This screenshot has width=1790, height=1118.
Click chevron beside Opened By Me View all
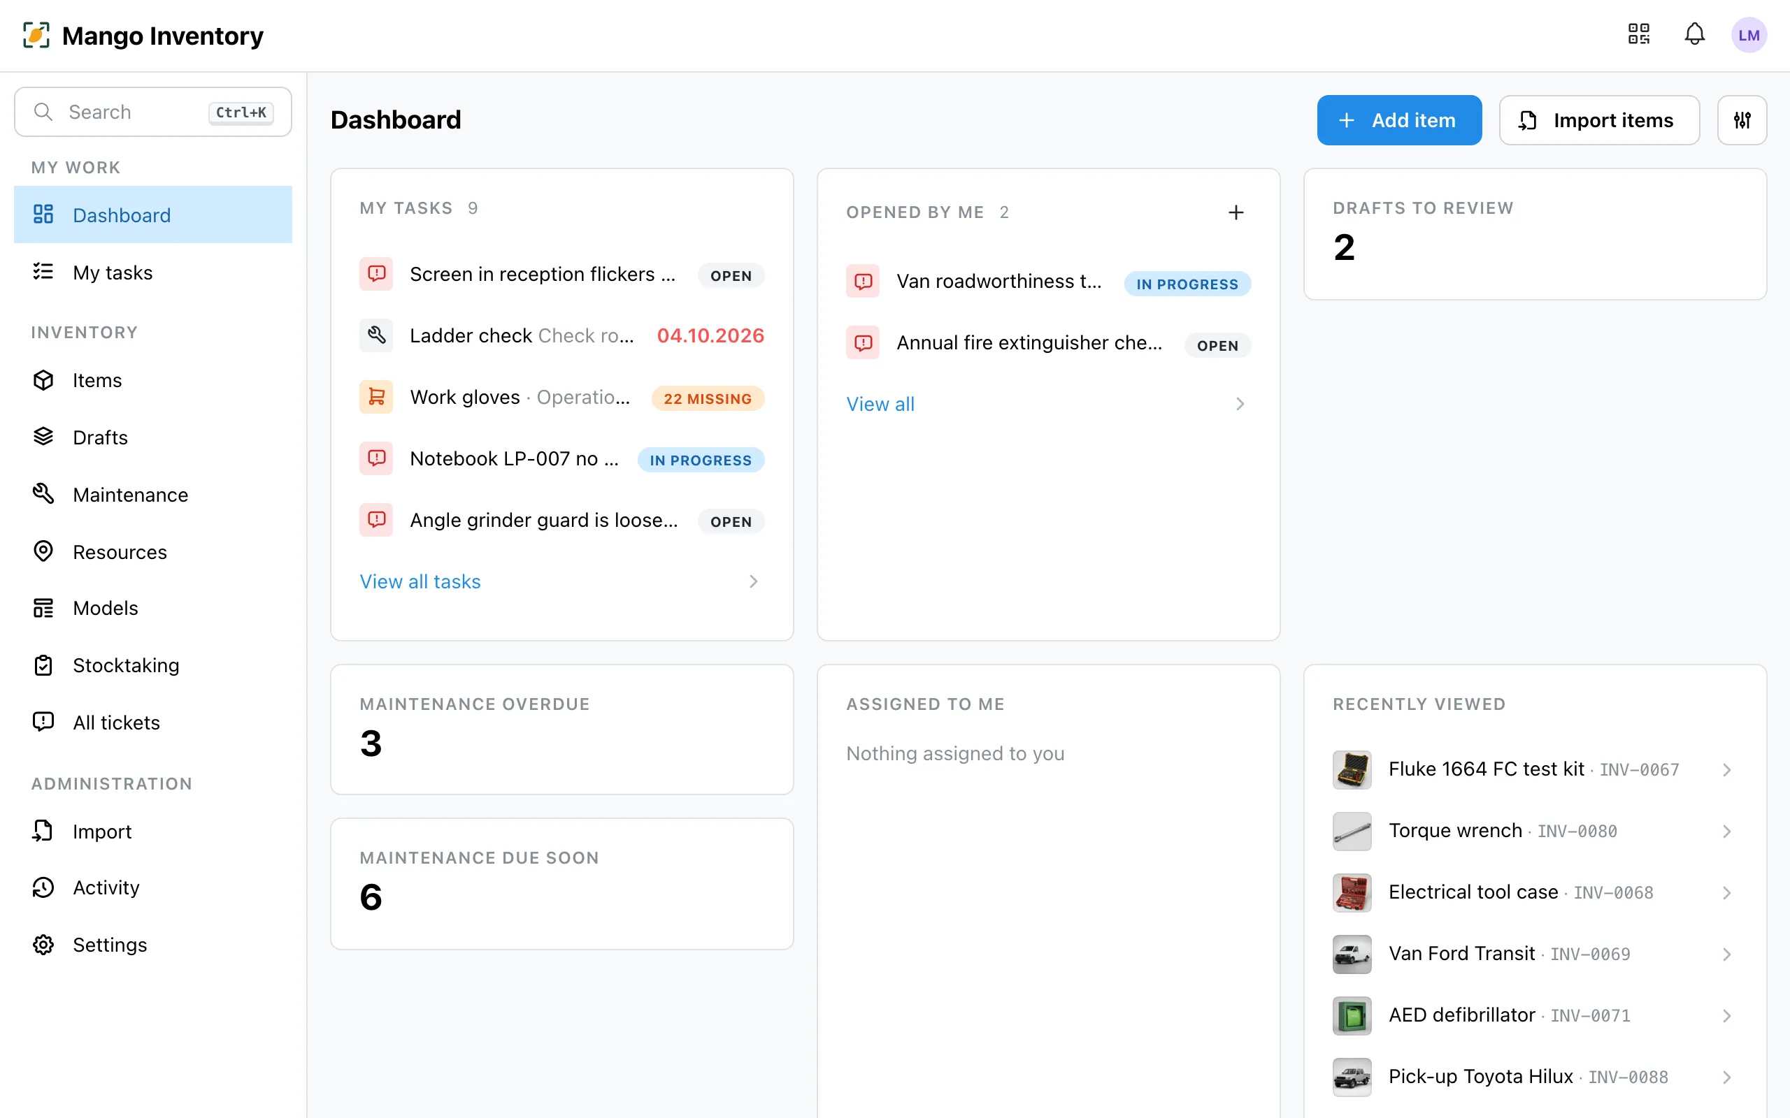click(x=1240, y=405)
